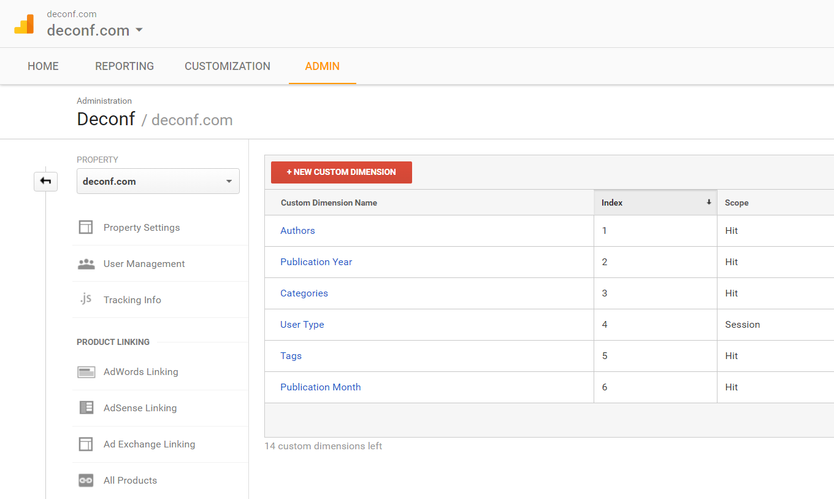Select the User Type dimension link

[x=302, y=324]
